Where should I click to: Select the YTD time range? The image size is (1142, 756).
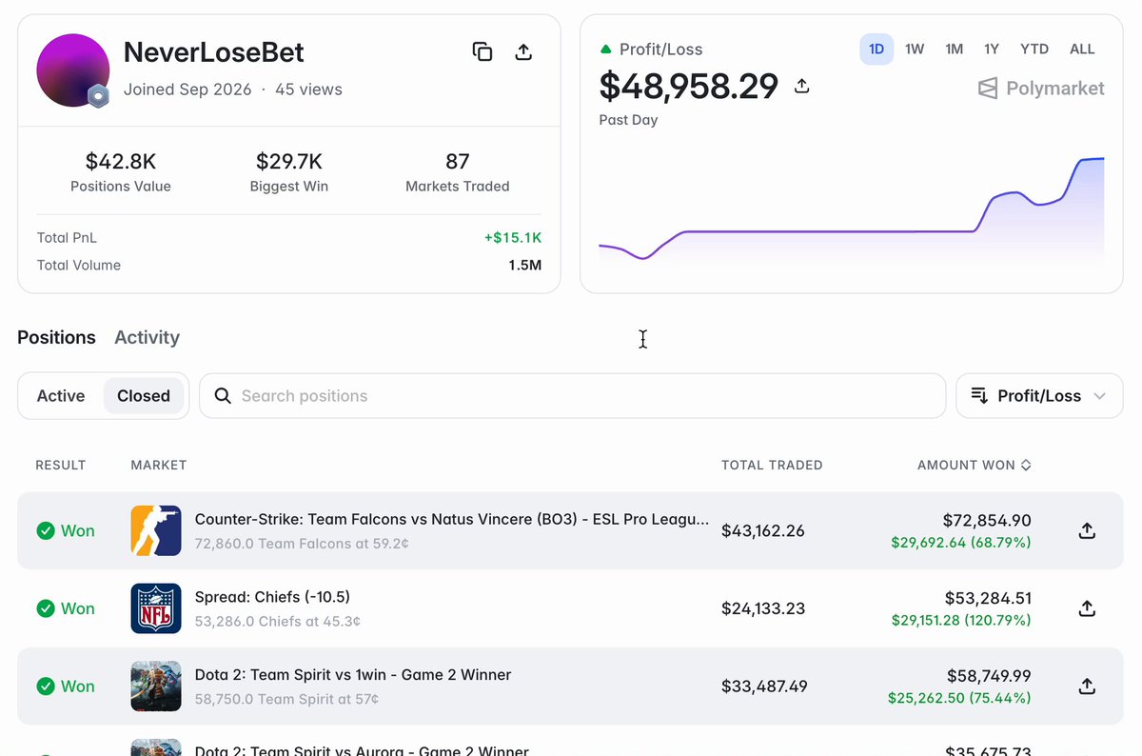click(1034, 50)
